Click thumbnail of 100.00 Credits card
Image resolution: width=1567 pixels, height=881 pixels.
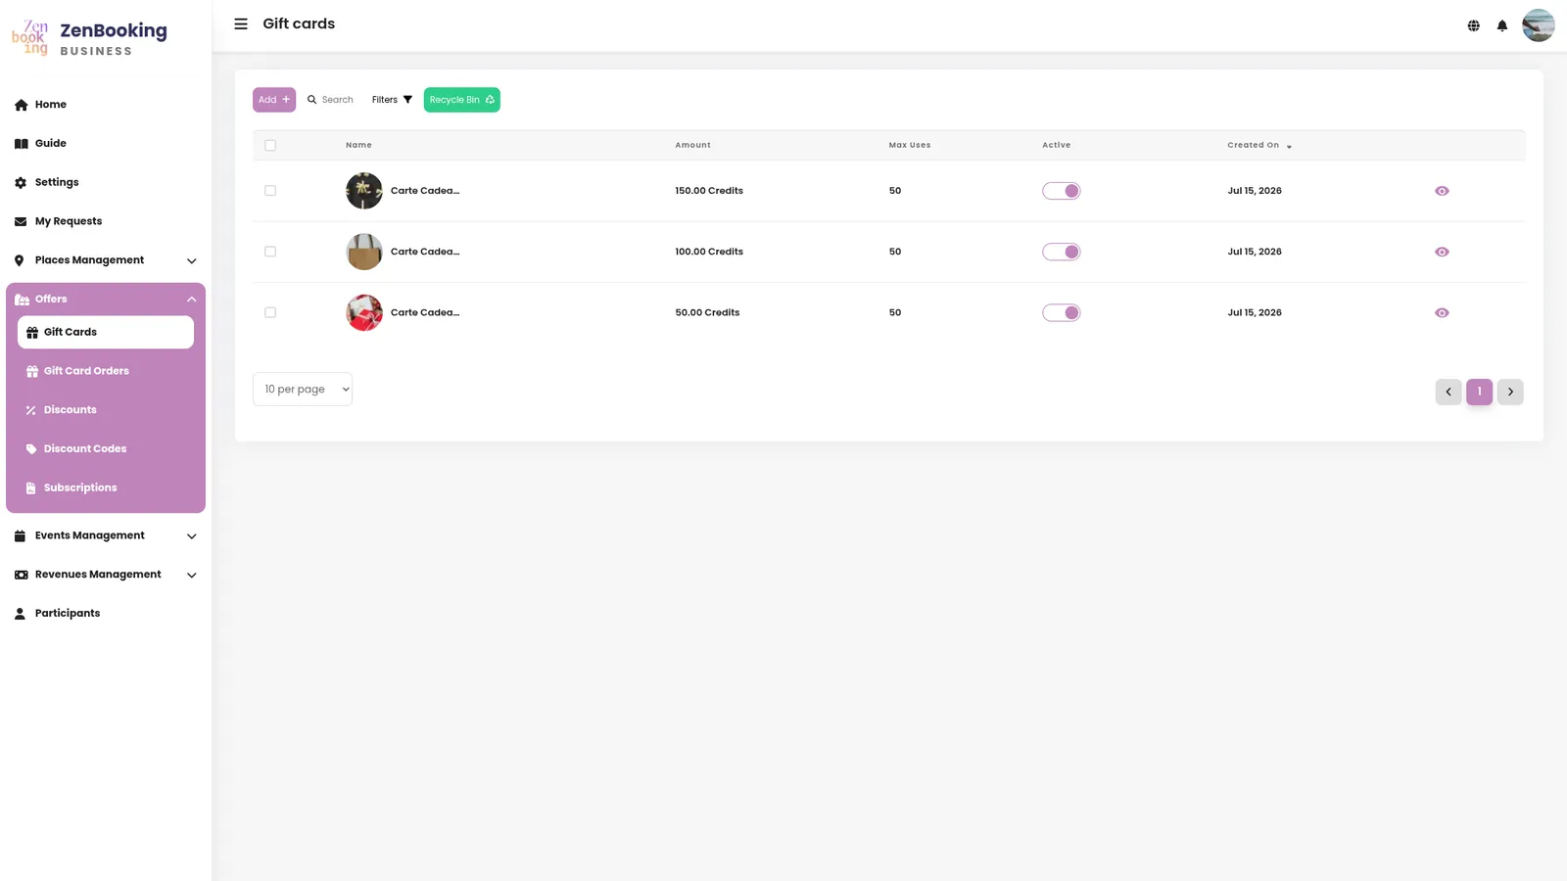tap(364, 252)
